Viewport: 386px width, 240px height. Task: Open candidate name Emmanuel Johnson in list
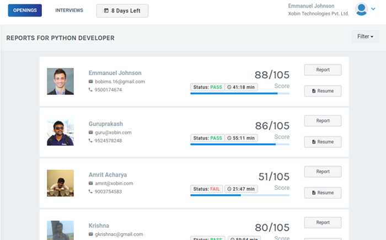point(115,73)
